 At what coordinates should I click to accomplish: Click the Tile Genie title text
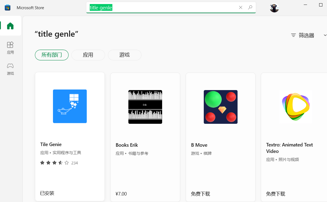(51, 144)
